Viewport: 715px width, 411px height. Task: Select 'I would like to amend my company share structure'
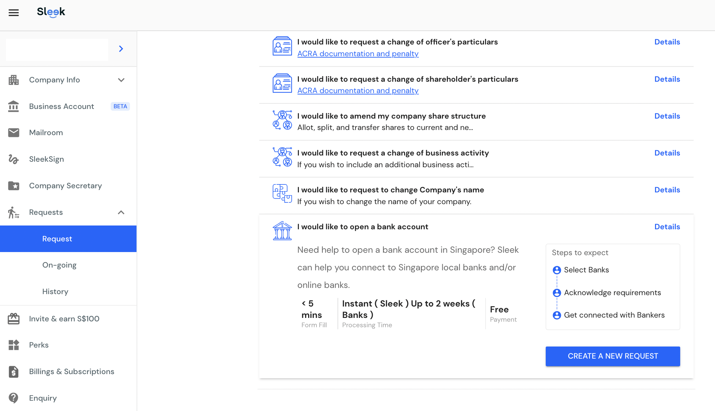click(x=391, y=116)
